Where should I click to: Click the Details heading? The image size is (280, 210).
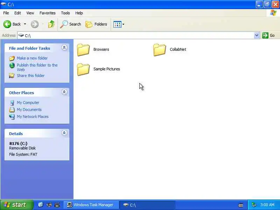coord(16,134)
